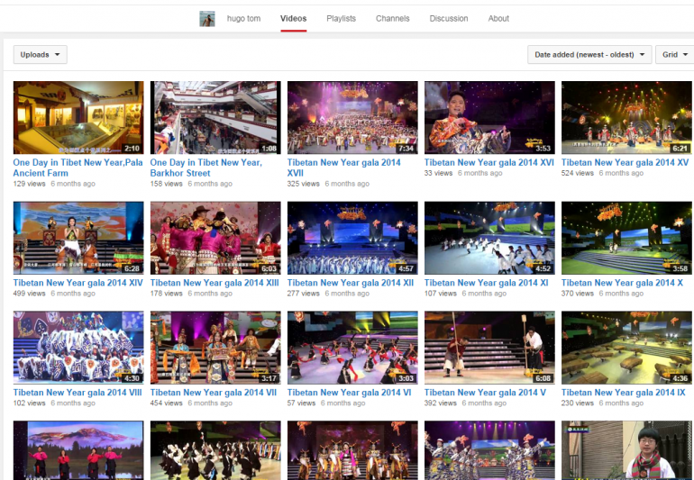Click title One Day in Tibet New Year, Barkhor Street
This screenshot has width=694, height=480.
click(205, 168)
